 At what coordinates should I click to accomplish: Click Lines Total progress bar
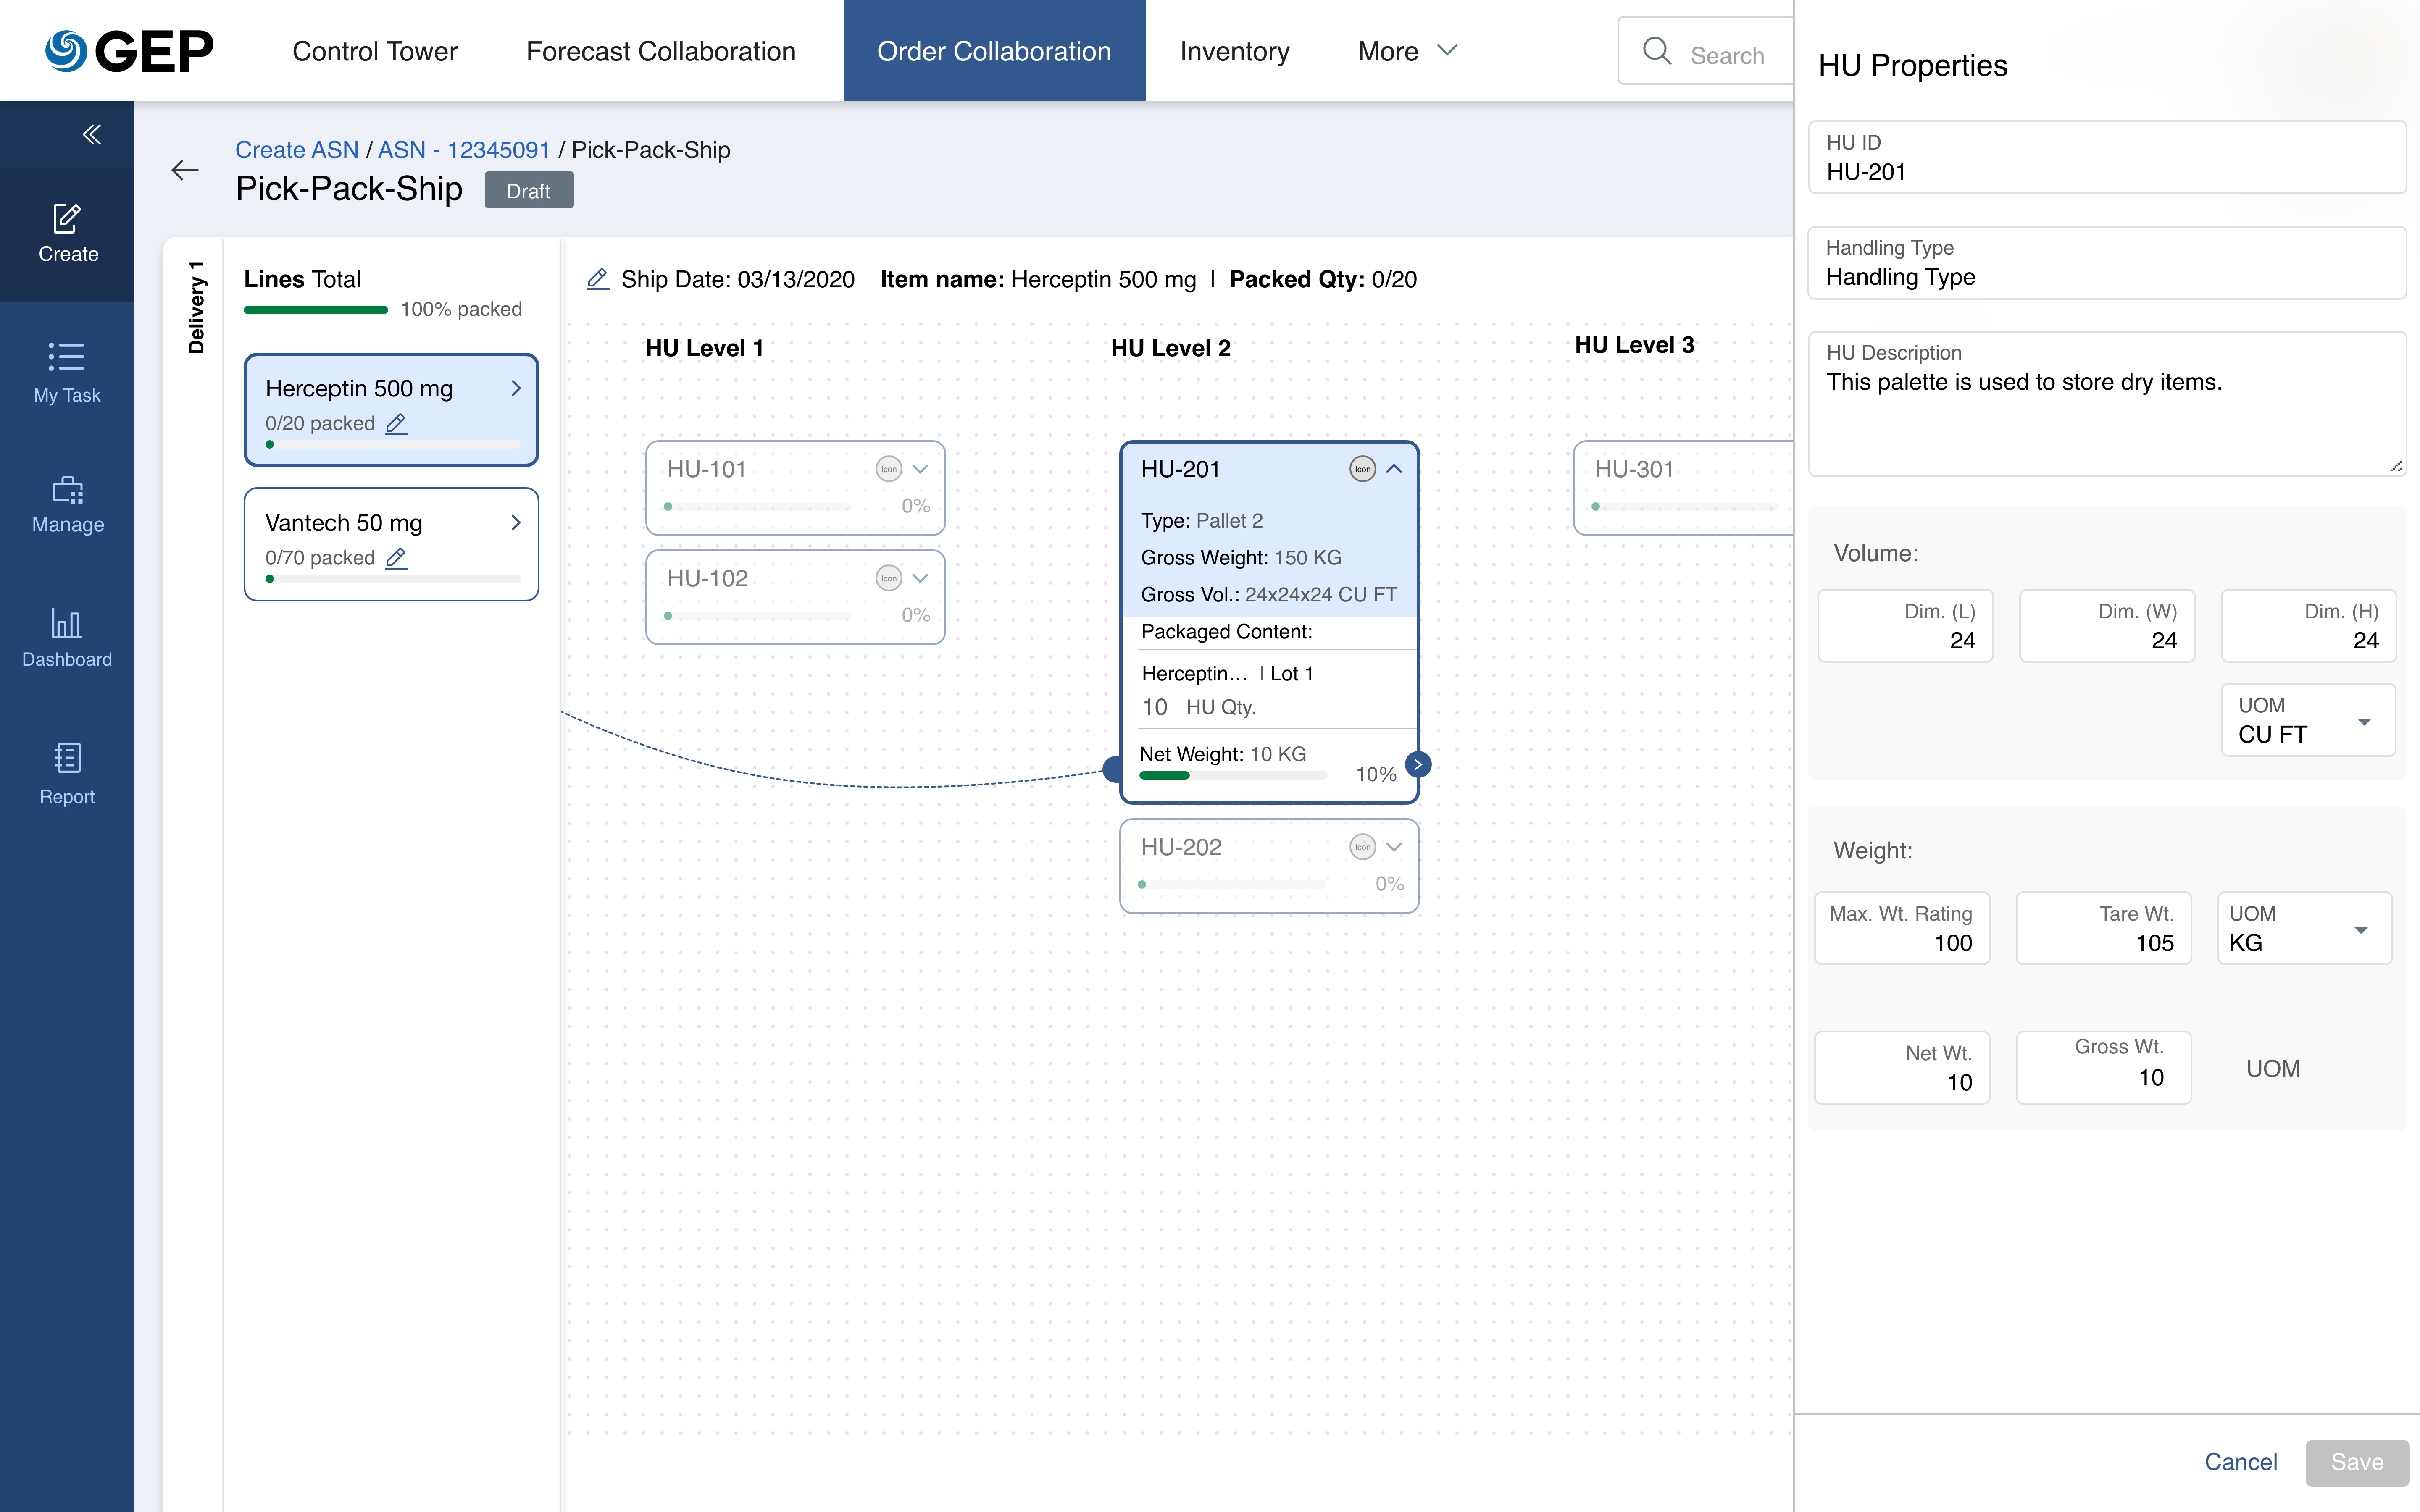tap(316, 310)
